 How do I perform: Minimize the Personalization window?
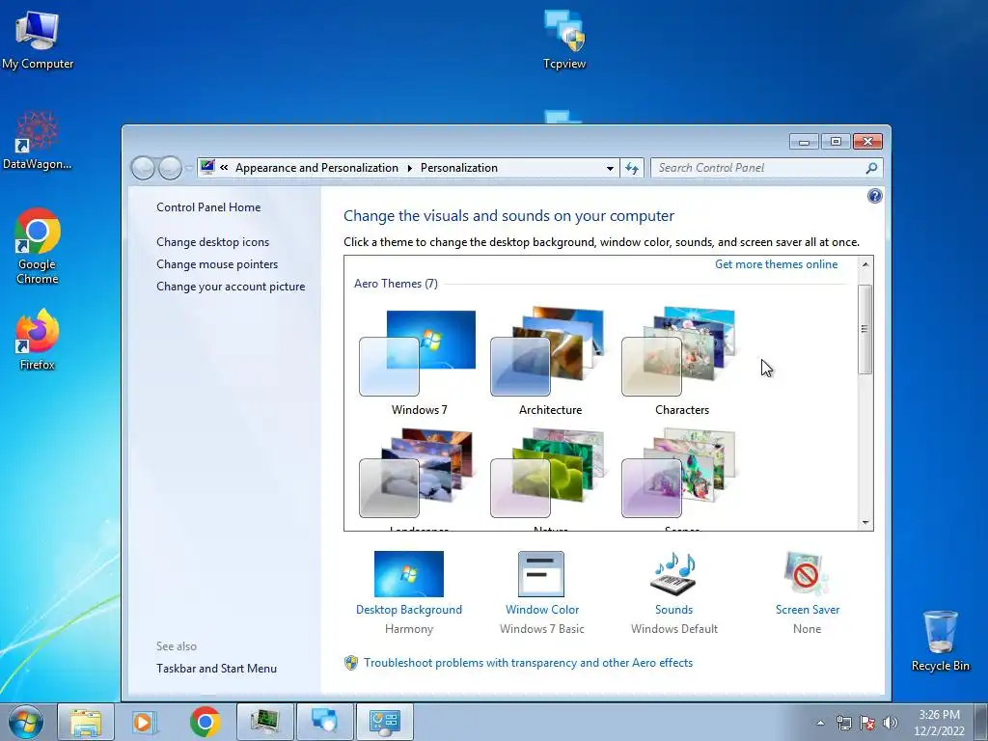click(804, 142)
